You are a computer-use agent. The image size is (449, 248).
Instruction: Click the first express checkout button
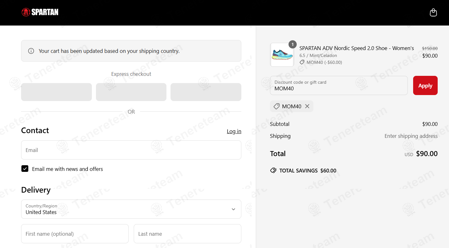(x=57, y=92)
